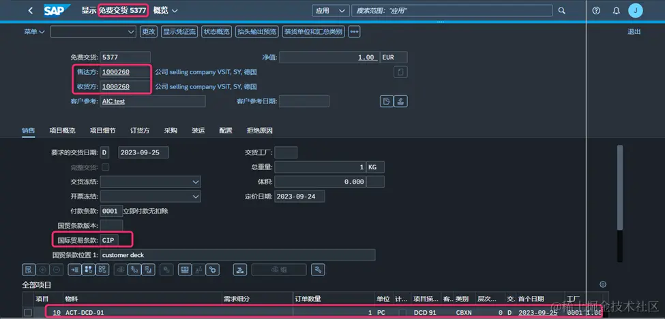Click the greyed structure triangle icon
665x319 pixels.
pyautogui.click(x=198, y=269)
